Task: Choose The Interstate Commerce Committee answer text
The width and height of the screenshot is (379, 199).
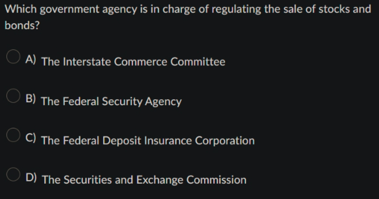Action: tap(133, 61)
